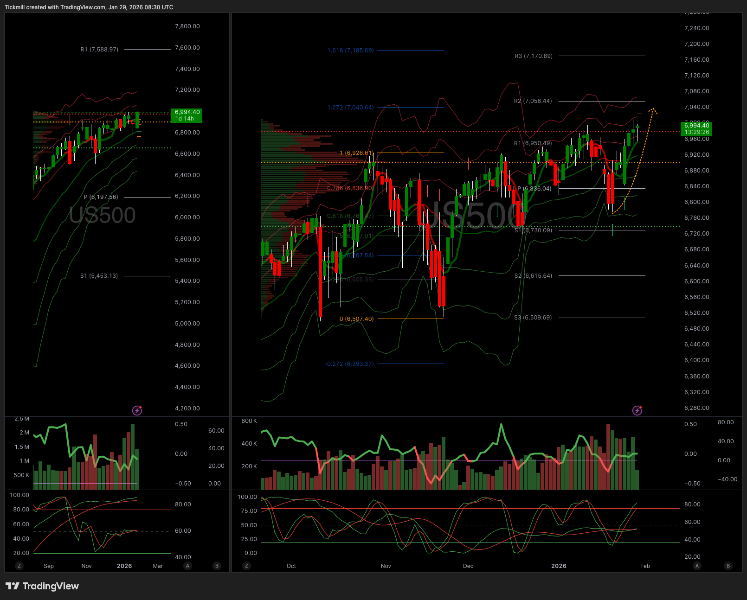Toggle the A auto-scale button on left chart
The height and width of the screenshot is (600, 747).
coord(187,566)
